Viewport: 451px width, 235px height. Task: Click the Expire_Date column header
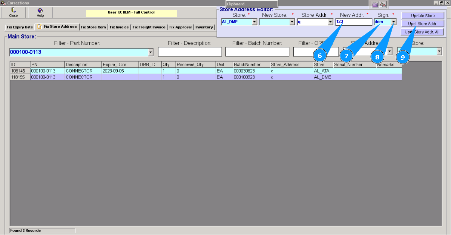tap(120, 65)
